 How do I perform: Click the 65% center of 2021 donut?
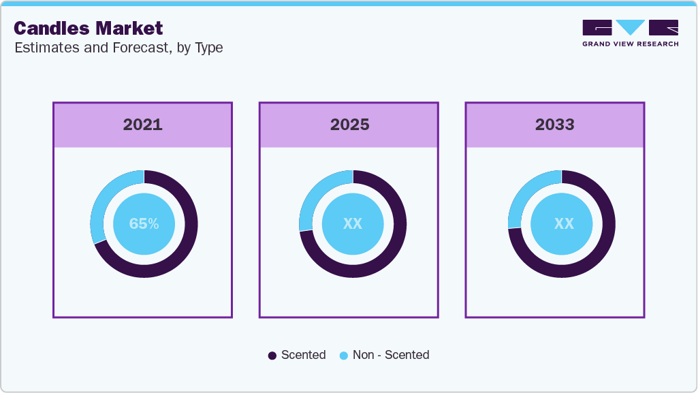[x=144, y=223]
